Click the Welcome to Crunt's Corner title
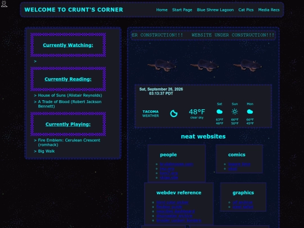304x228 pixels. (x=74, y=10)
